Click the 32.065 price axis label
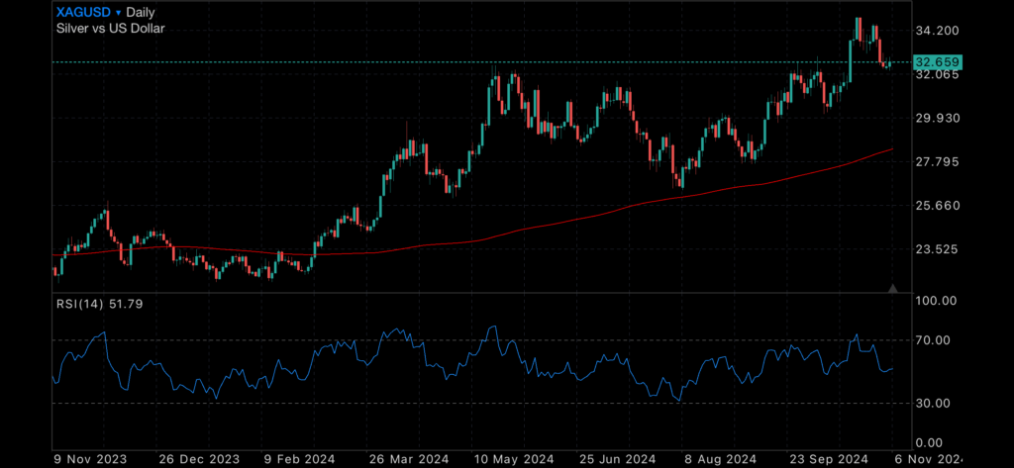The image size is (1014, 468). point(937,74)
